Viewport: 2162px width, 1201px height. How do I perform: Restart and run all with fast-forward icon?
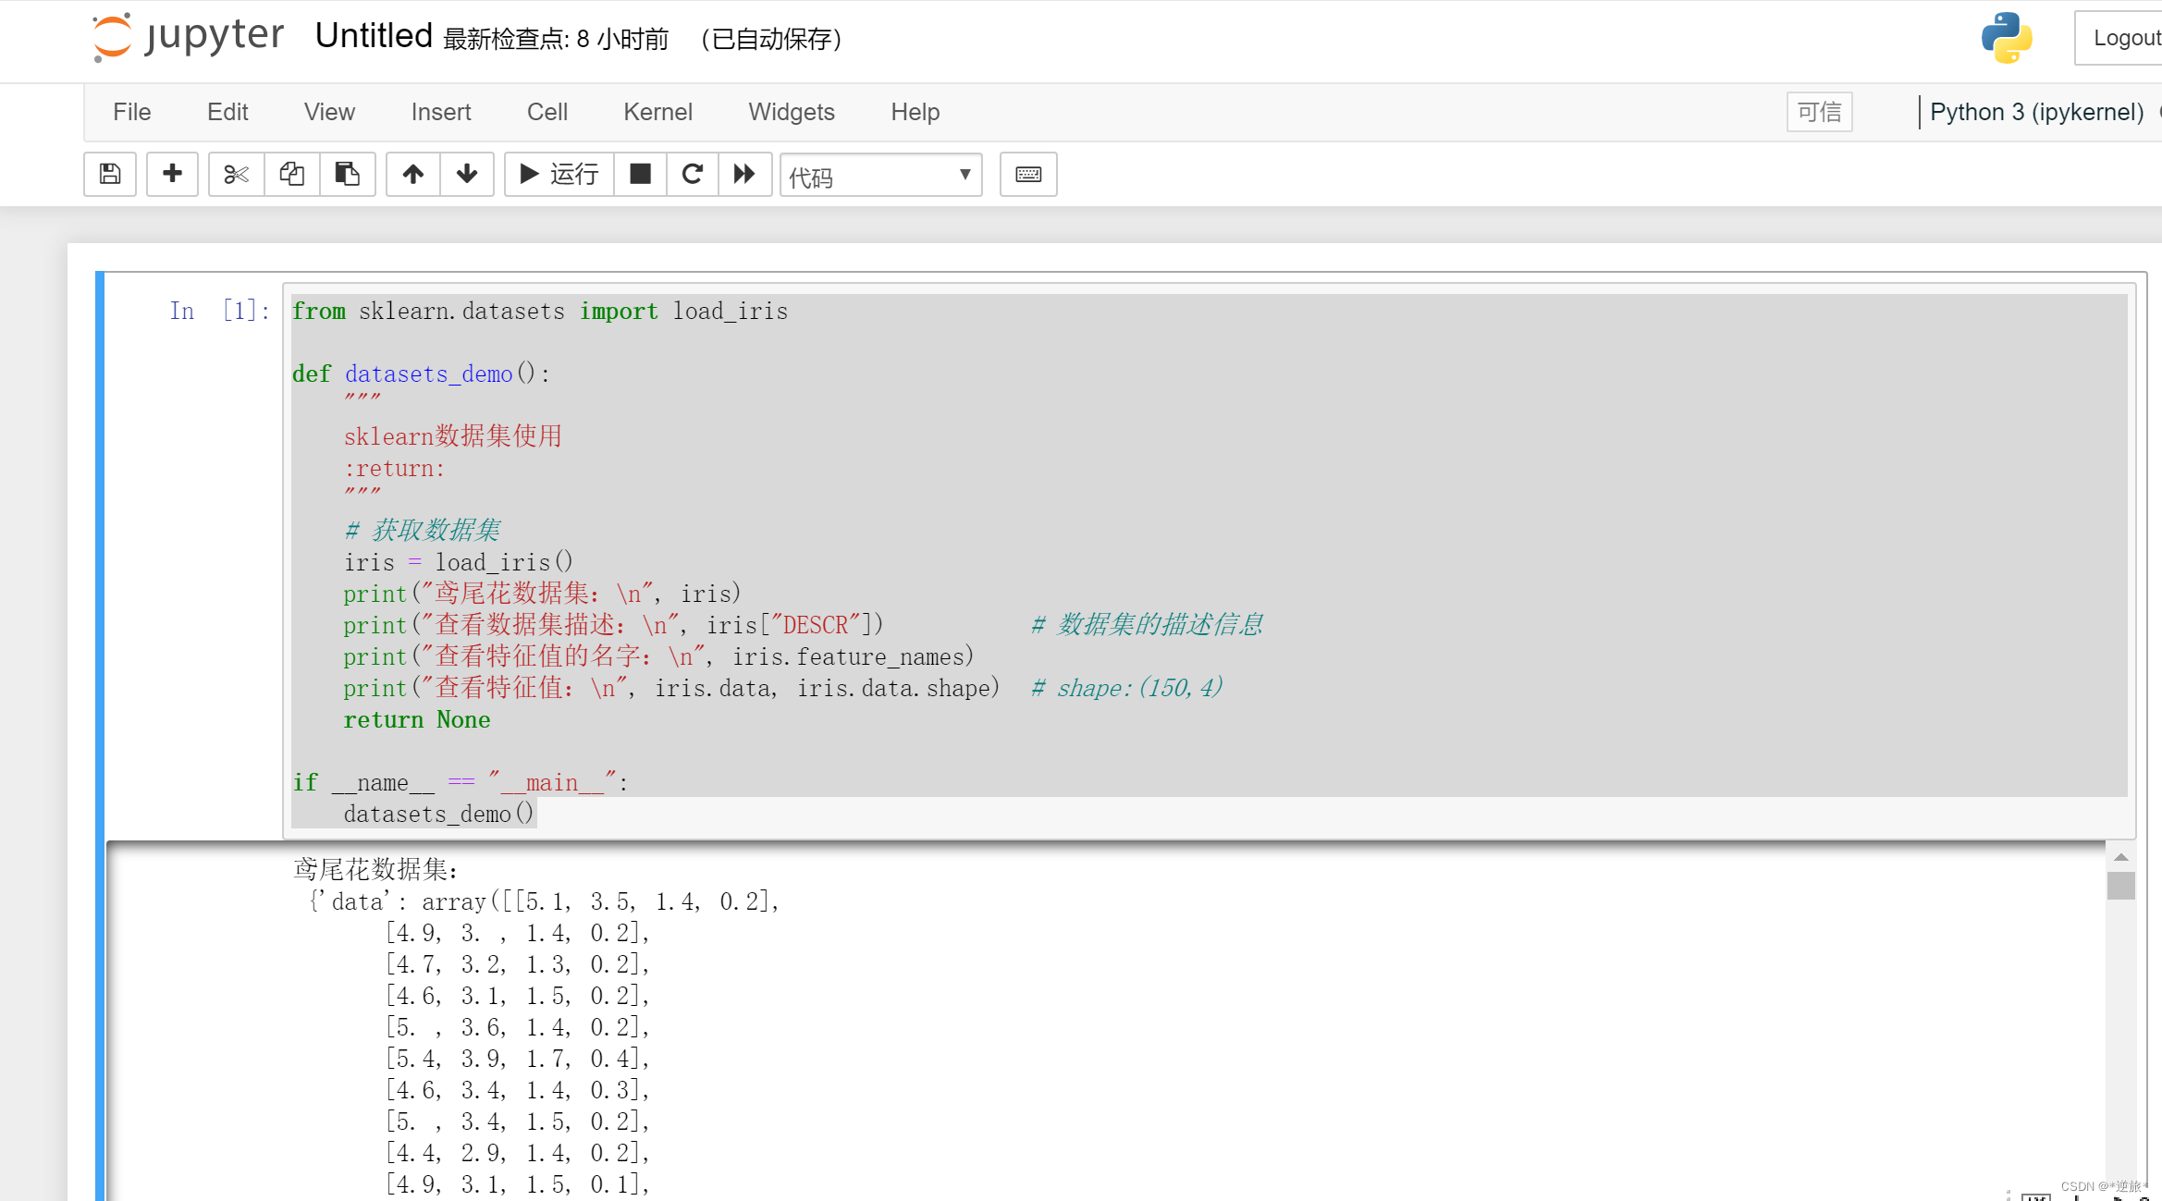pyautogui.click(x=744, y=174)
